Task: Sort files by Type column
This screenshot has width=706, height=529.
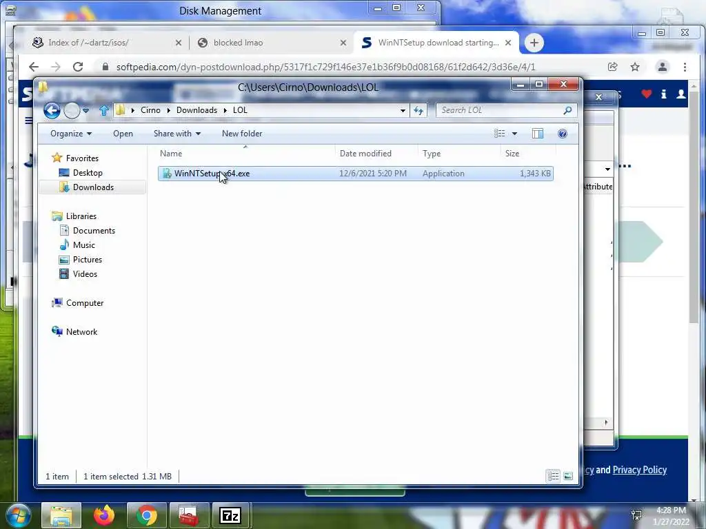Action: click(459, 154)
